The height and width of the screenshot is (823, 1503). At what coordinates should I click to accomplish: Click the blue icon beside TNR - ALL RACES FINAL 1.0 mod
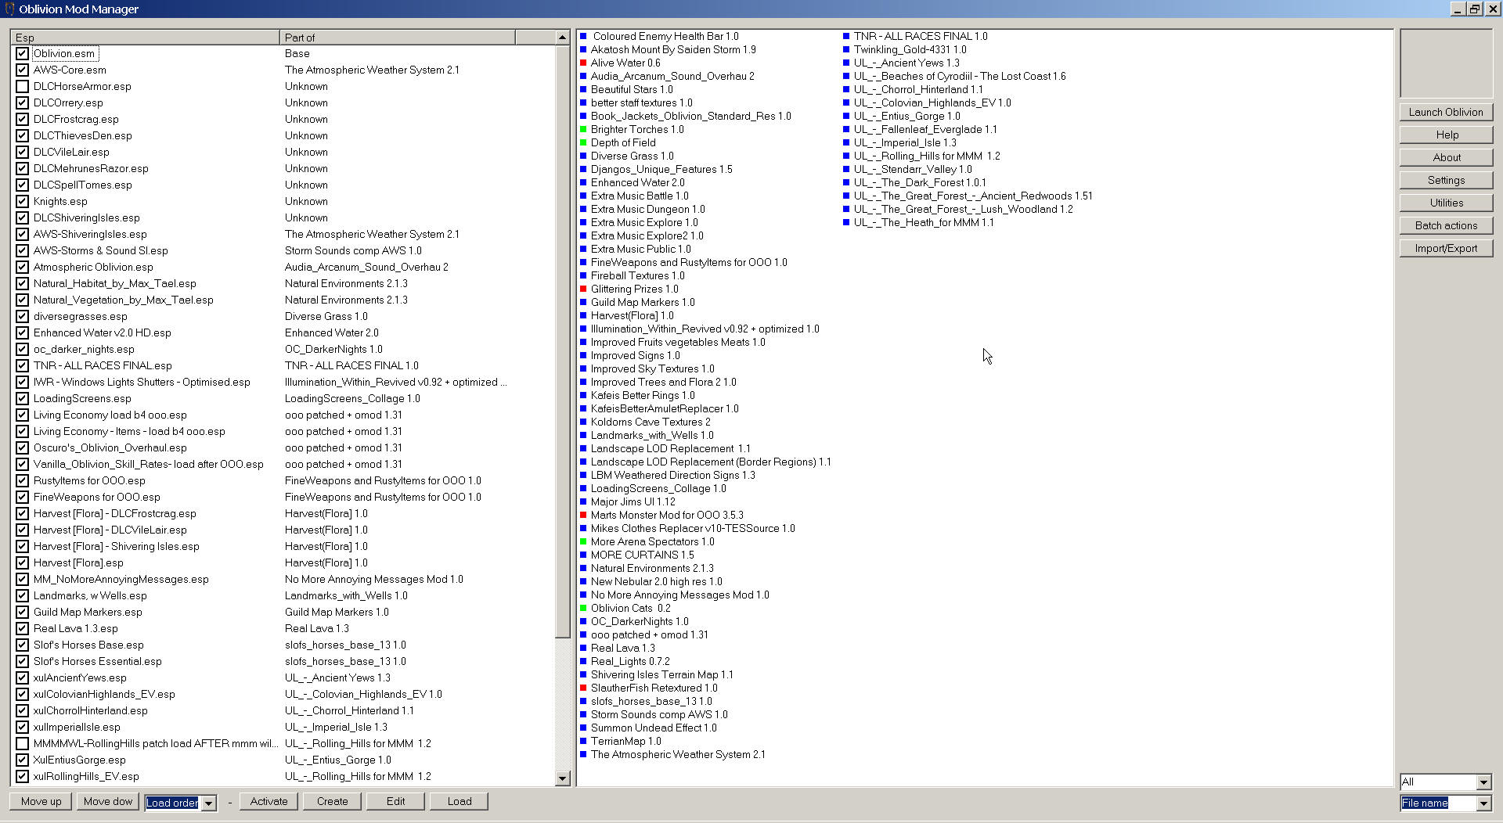846,36
